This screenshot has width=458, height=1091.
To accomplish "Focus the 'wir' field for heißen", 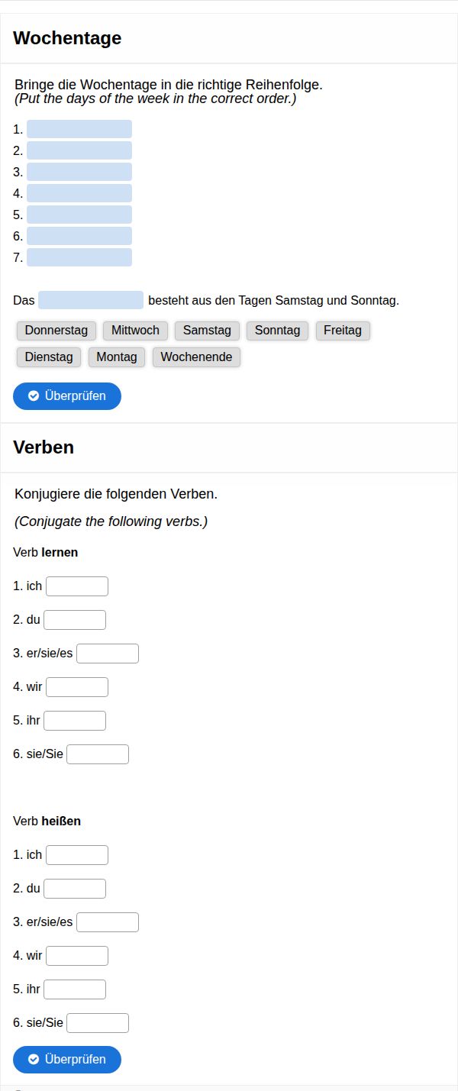I will pos(77,956).
